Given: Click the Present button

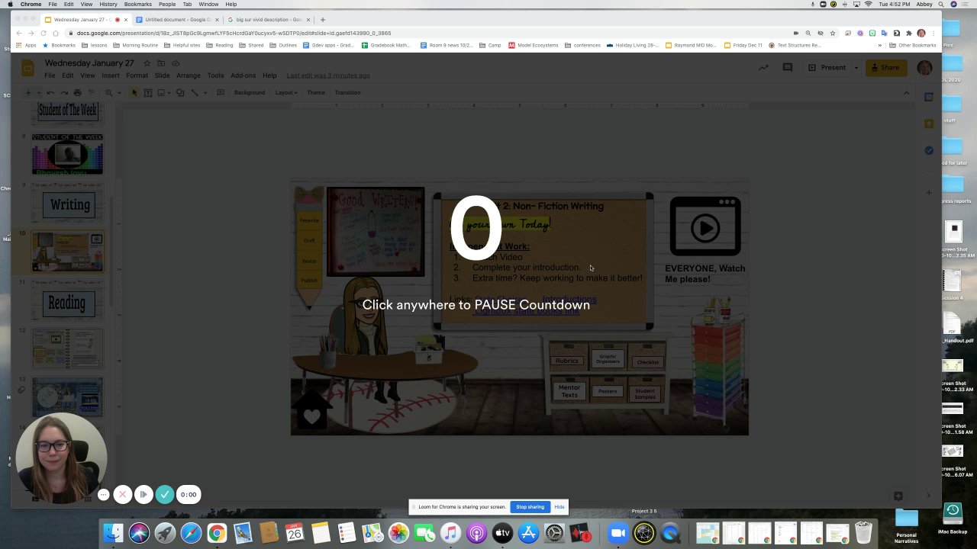Looking at the screenshot, I should point(827,68).
